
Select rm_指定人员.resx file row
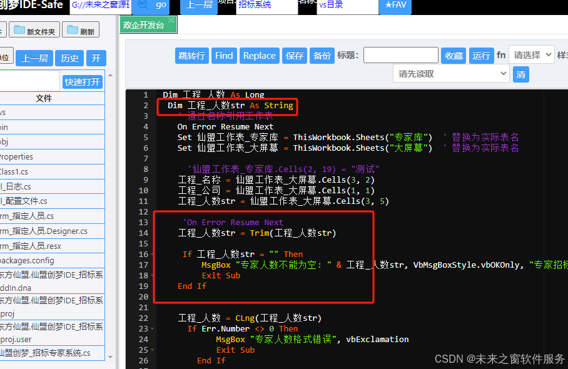click(x=52, y=246)
